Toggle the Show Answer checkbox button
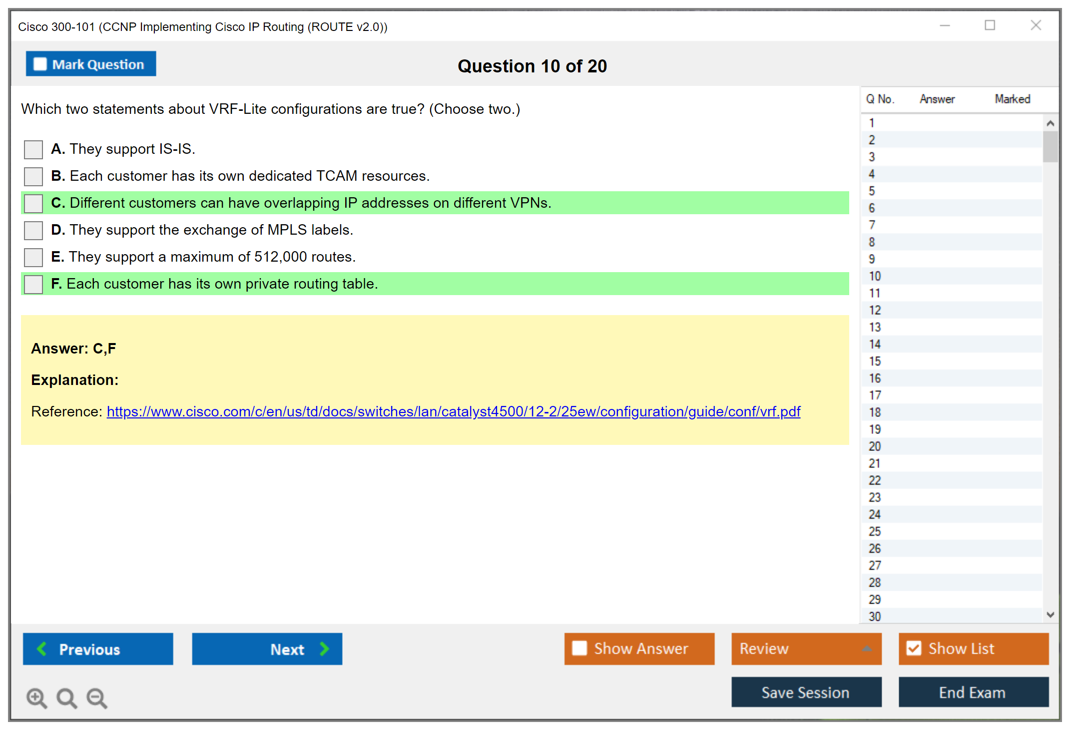1074x734 pixels. pyautogui.click(x=579, y=648)
